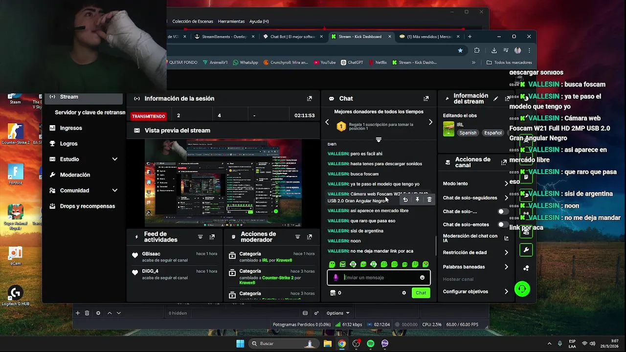Click the Vista previa del stream thumbnail
The height and width of the screenshot is (352, 626).
[223, 183]
